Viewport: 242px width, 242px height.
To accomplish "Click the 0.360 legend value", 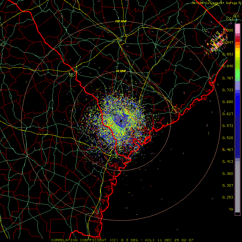I will click(x=228, y=174).
